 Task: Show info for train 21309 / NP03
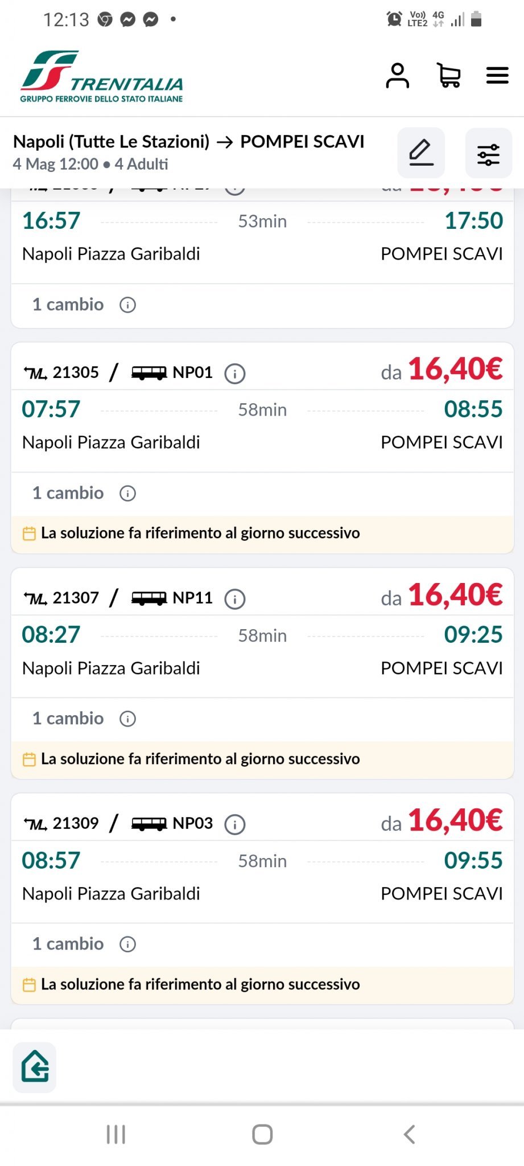coord(235,824)
